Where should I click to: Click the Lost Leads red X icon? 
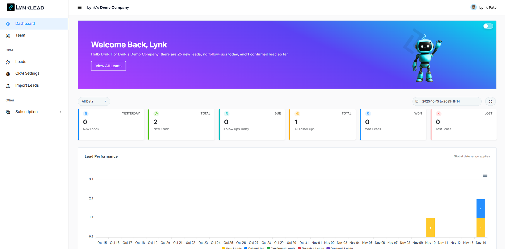tap(438, 114)
